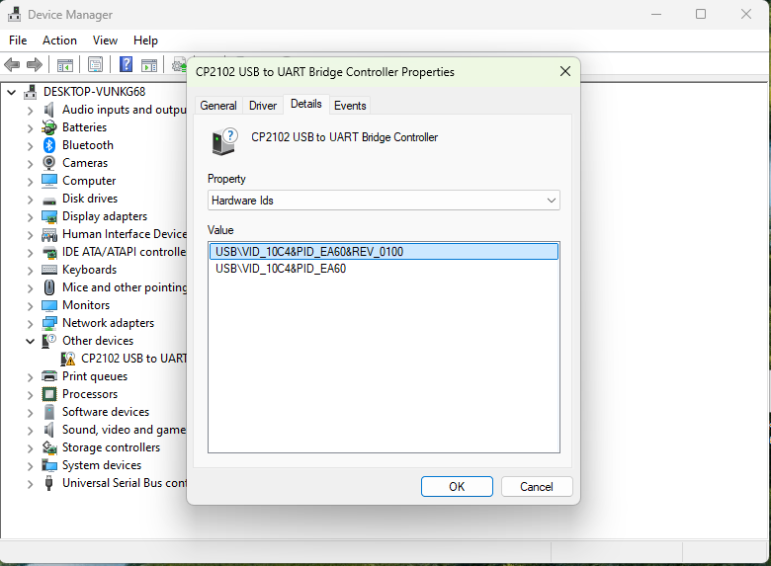Screen dimensions: 771x566
Task: Select the Sound, video and game tree item
Action: [124, 430]
